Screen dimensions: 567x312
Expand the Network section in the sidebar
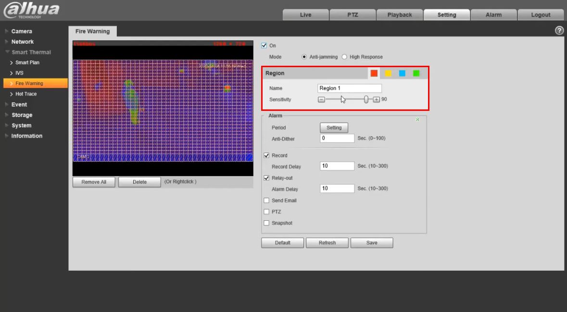coord(23,42)
